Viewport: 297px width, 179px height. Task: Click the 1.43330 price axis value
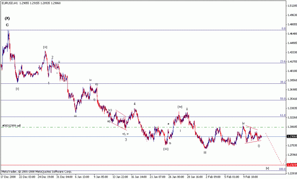292,52
